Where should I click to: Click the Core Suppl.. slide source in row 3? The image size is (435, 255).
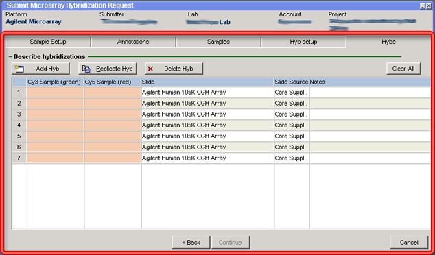pos(292,114)
